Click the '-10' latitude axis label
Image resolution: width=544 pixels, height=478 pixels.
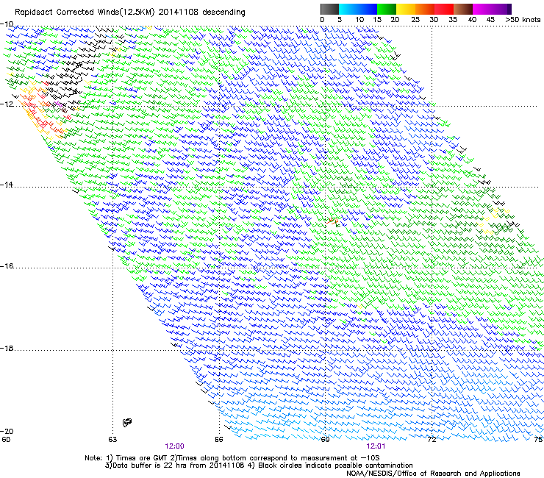(7, 24)
